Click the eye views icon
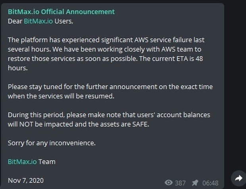Image resolution: width=246 pixels, height=189 pixels. coord(169,183)
